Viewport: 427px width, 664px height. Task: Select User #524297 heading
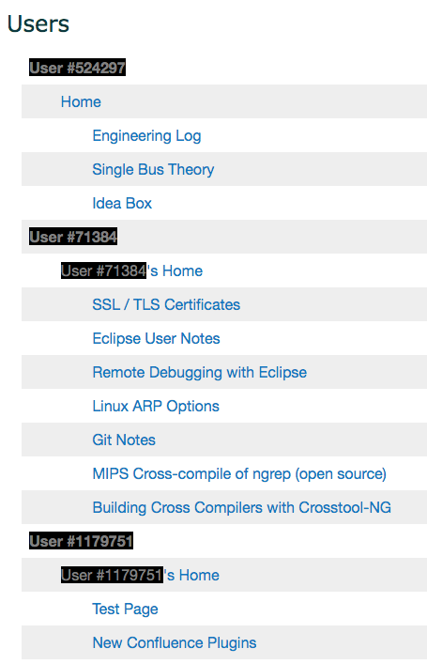click(x=78, y=68)
